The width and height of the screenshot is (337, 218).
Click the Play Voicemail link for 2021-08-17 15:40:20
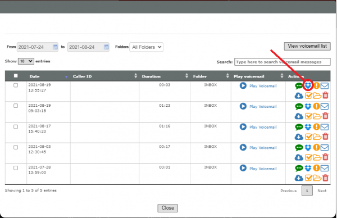[x=263, y=128]
